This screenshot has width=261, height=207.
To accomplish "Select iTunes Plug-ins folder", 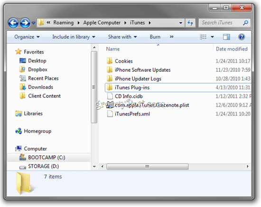I will click(132, 87).
